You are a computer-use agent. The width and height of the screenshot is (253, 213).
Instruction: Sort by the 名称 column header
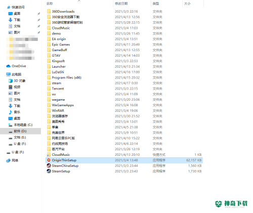(50, 4)
